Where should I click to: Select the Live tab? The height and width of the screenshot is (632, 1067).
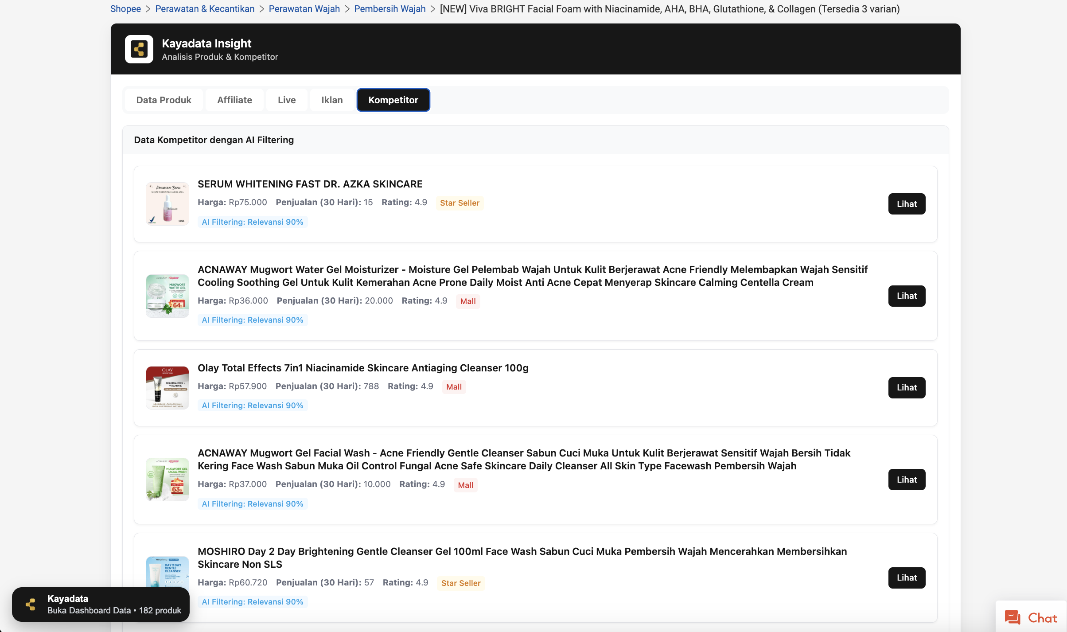tap(286, 100)
